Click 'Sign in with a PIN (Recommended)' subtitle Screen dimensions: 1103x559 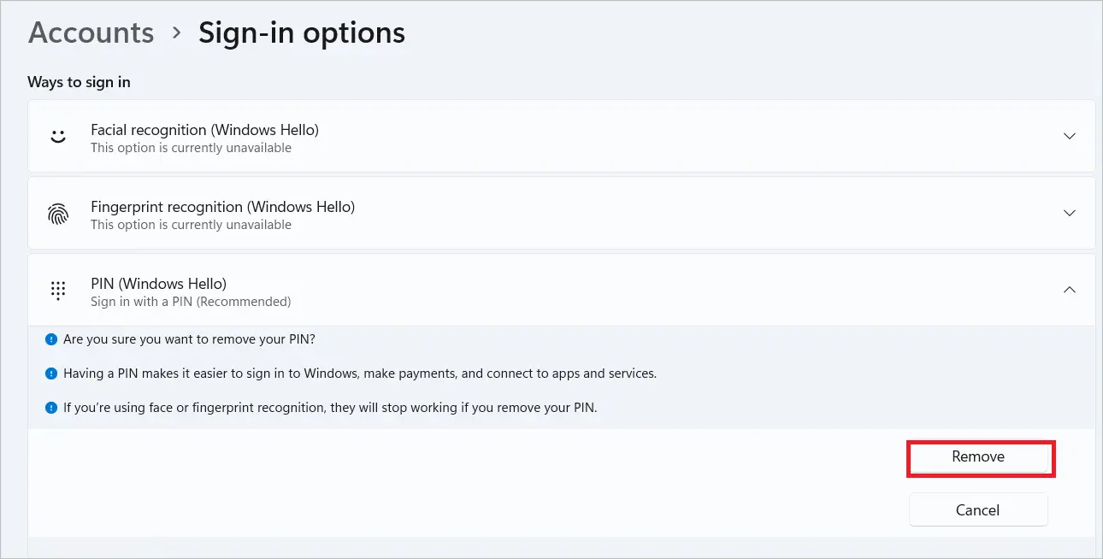191,302
